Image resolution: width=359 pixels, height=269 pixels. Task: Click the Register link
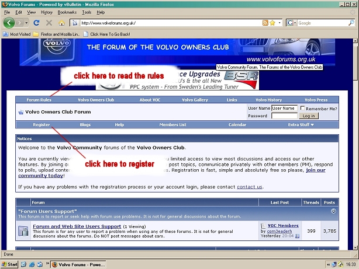[x=41, y=124]
